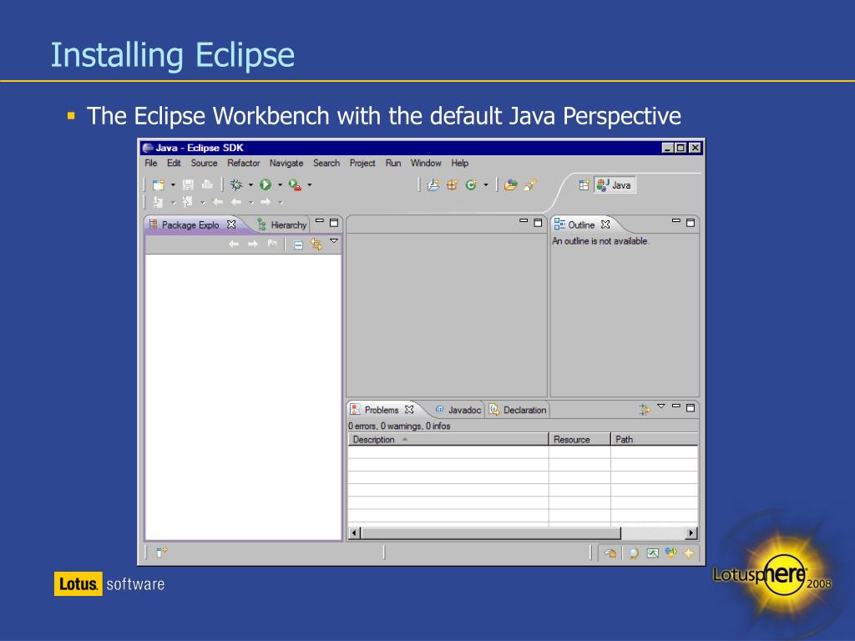This screenshot has width=855, height=641.
Task: Click the Previous Annotation toolbar icon
Action: [x=188, y=202]
